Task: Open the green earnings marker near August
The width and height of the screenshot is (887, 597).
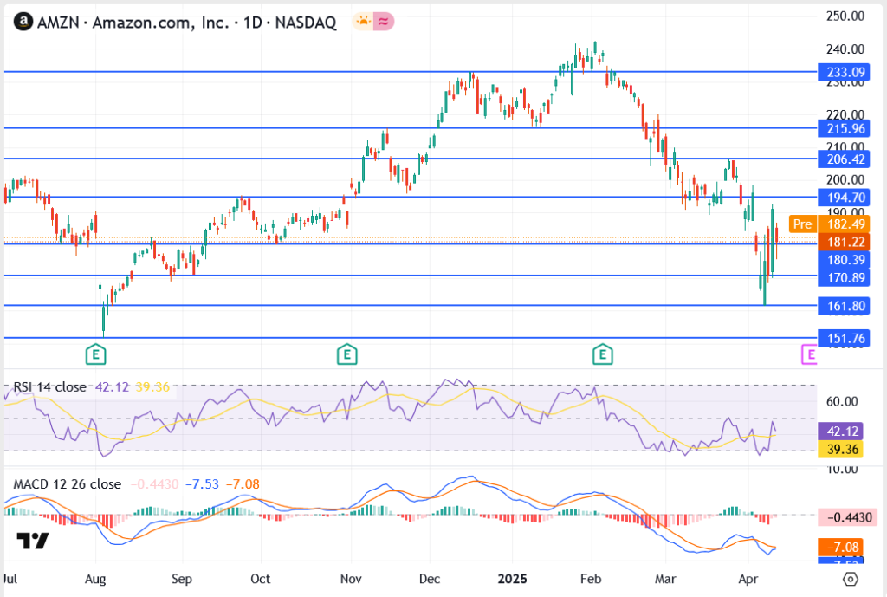Action: (x=97, y=354)
